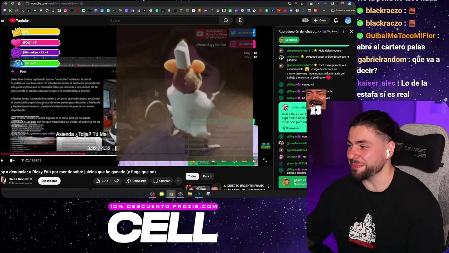Subscribe with the Suscribirme button
Image resolution: width=449 pixels, height=253 pixels.
point(49,181)
